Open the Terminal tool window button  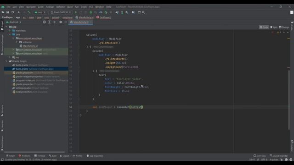(40, 156)
